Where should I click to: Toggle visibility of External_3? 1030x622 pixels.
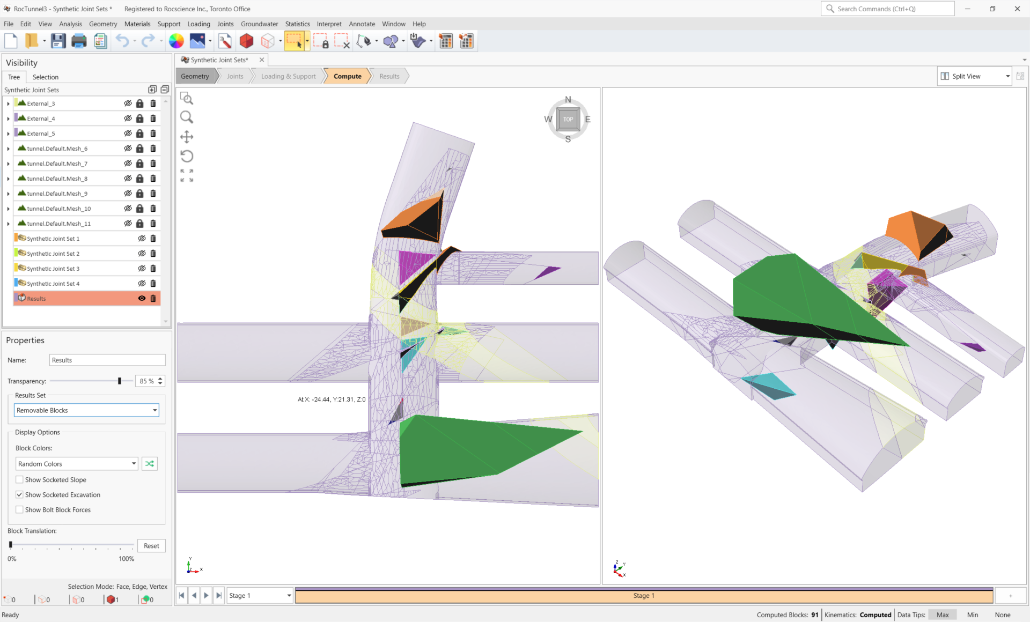(128, 103)
